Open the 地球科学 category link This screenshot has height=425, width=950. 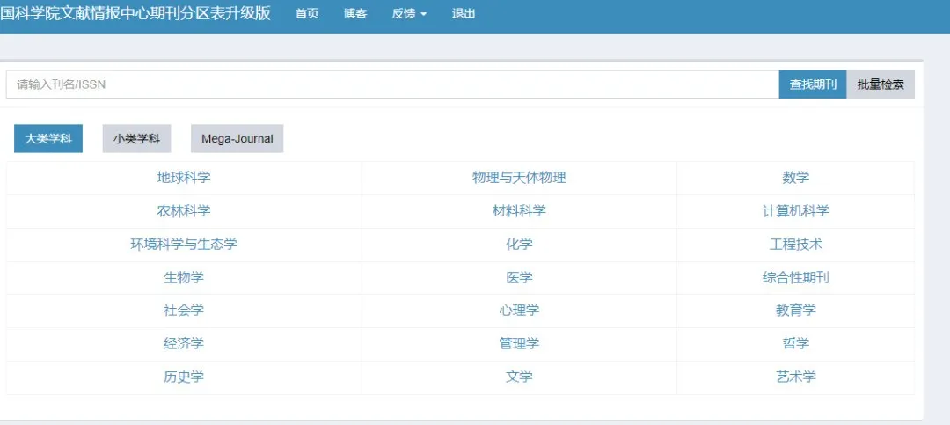pyautogui.click(x=184, y=178)
